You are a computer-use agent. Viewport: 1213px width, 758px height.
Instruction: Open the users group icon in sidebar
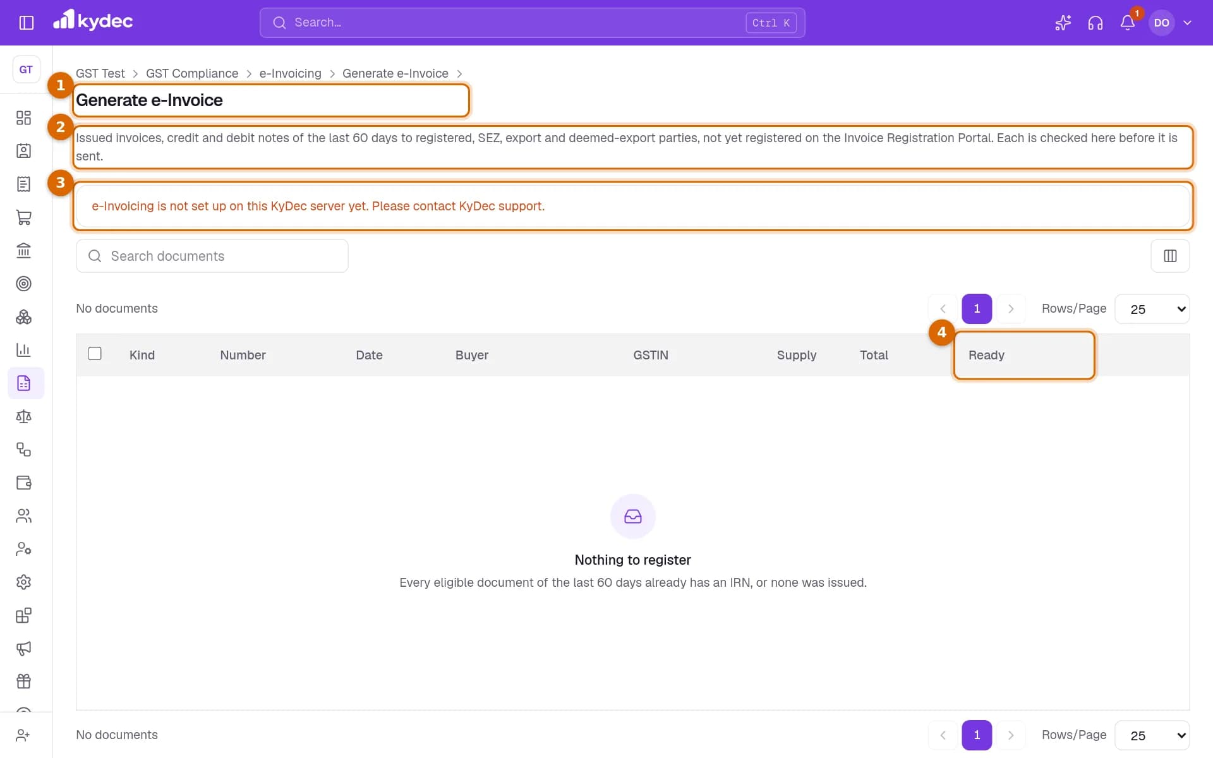point(23,515)
